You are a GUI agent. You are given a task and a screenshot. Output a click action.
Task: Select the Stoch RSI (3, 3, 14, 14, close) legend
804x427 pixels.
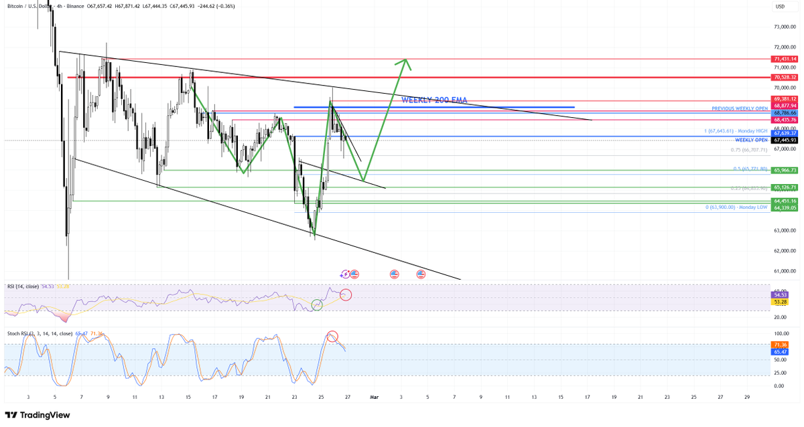pyautogui.click(x=40, y=333)
